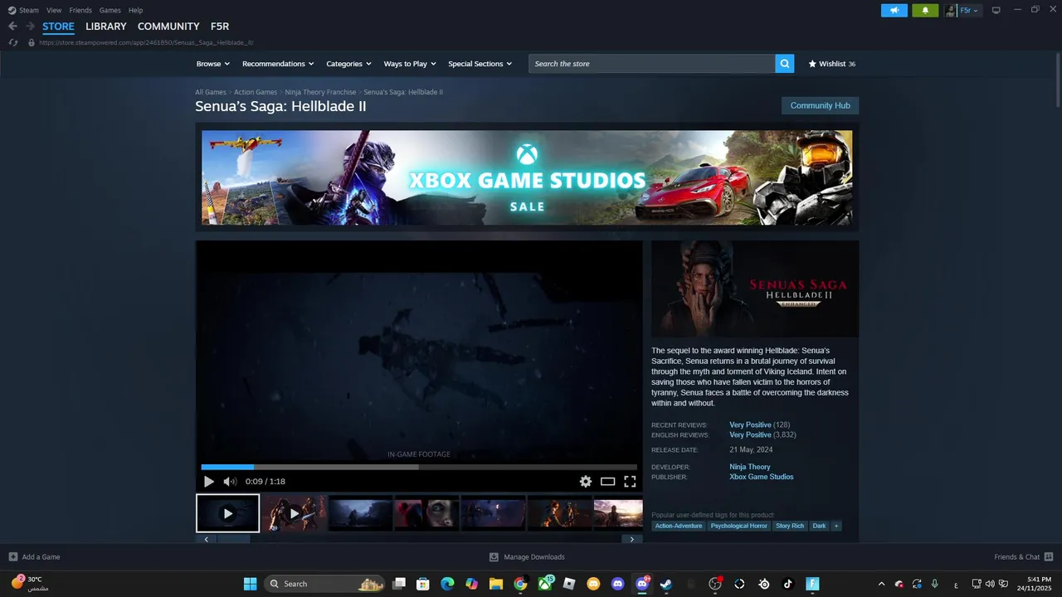The image size is (1062, 597).
Task: Open the View menu
Action: [54, 10]
